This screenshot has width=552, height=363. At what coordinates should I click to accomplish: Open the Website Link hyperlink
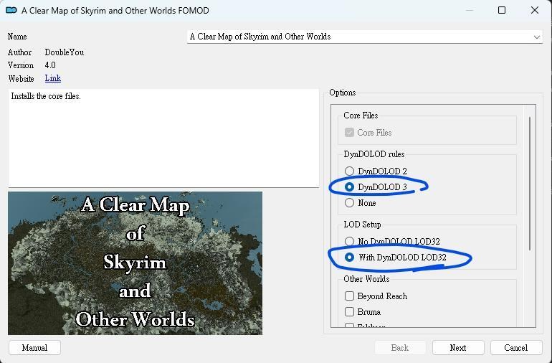point(52,78)
